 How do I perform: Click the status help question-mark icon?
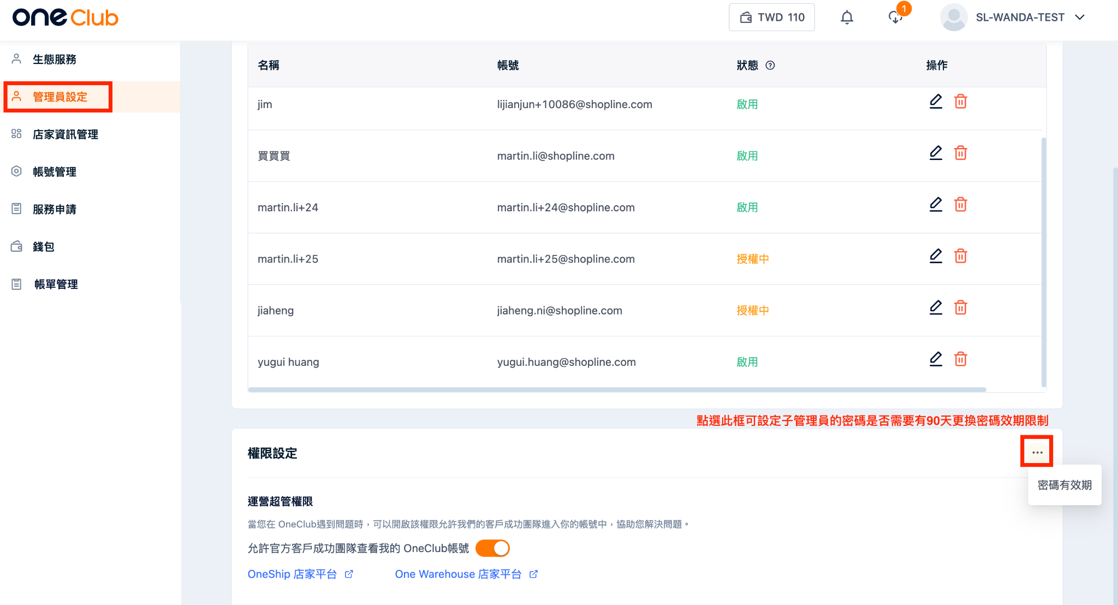pyautogui.click(x=770, y=66)
